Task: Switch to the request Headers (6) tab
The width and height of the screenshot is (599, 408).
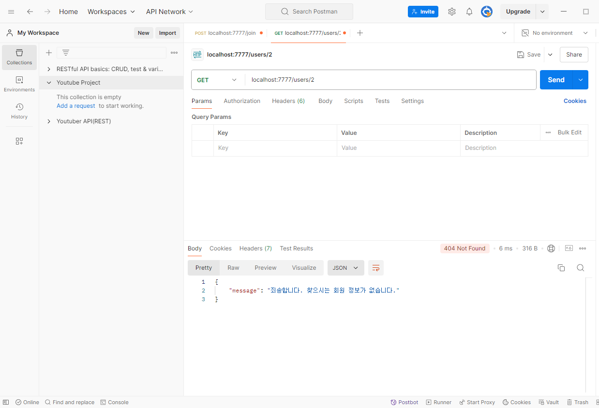Action: tap(288, 101)
